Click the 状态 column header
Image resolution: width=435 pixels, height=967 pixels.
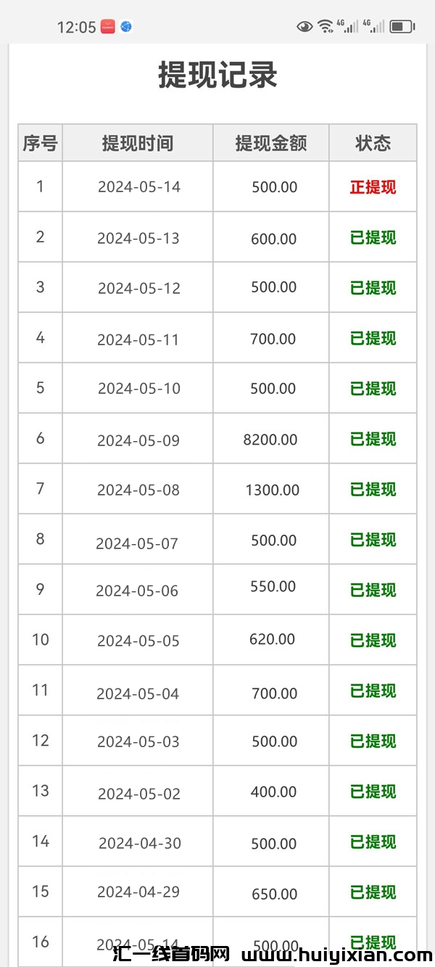pyautogui.click(x=373, y=143)
